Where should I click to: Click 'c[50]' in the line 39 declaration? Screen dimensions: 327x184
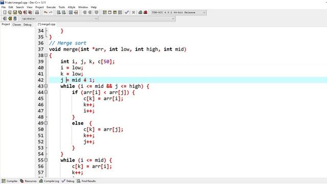[105, 62]
